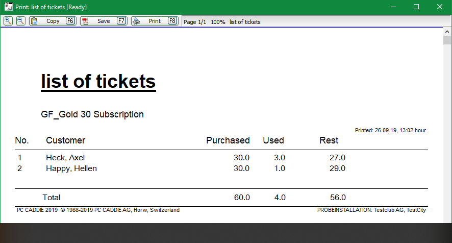Click the clipboard icon on Copy button
The height and width of the screenshot is (243, 452).
coord(34,21)
